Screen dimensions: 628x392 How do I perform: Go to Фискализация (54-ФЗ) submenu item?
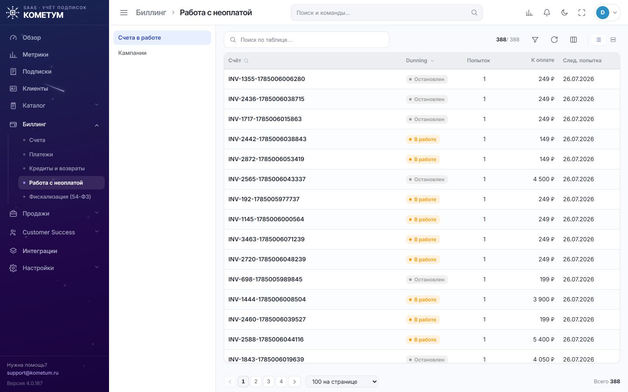click(61, 196)
